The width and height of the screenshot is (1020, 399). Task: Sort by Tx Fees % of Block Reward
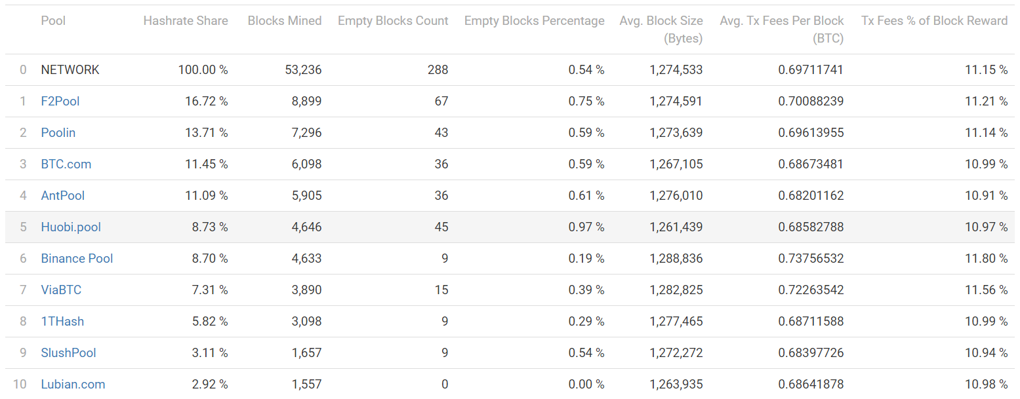click(x=934, y=21)
